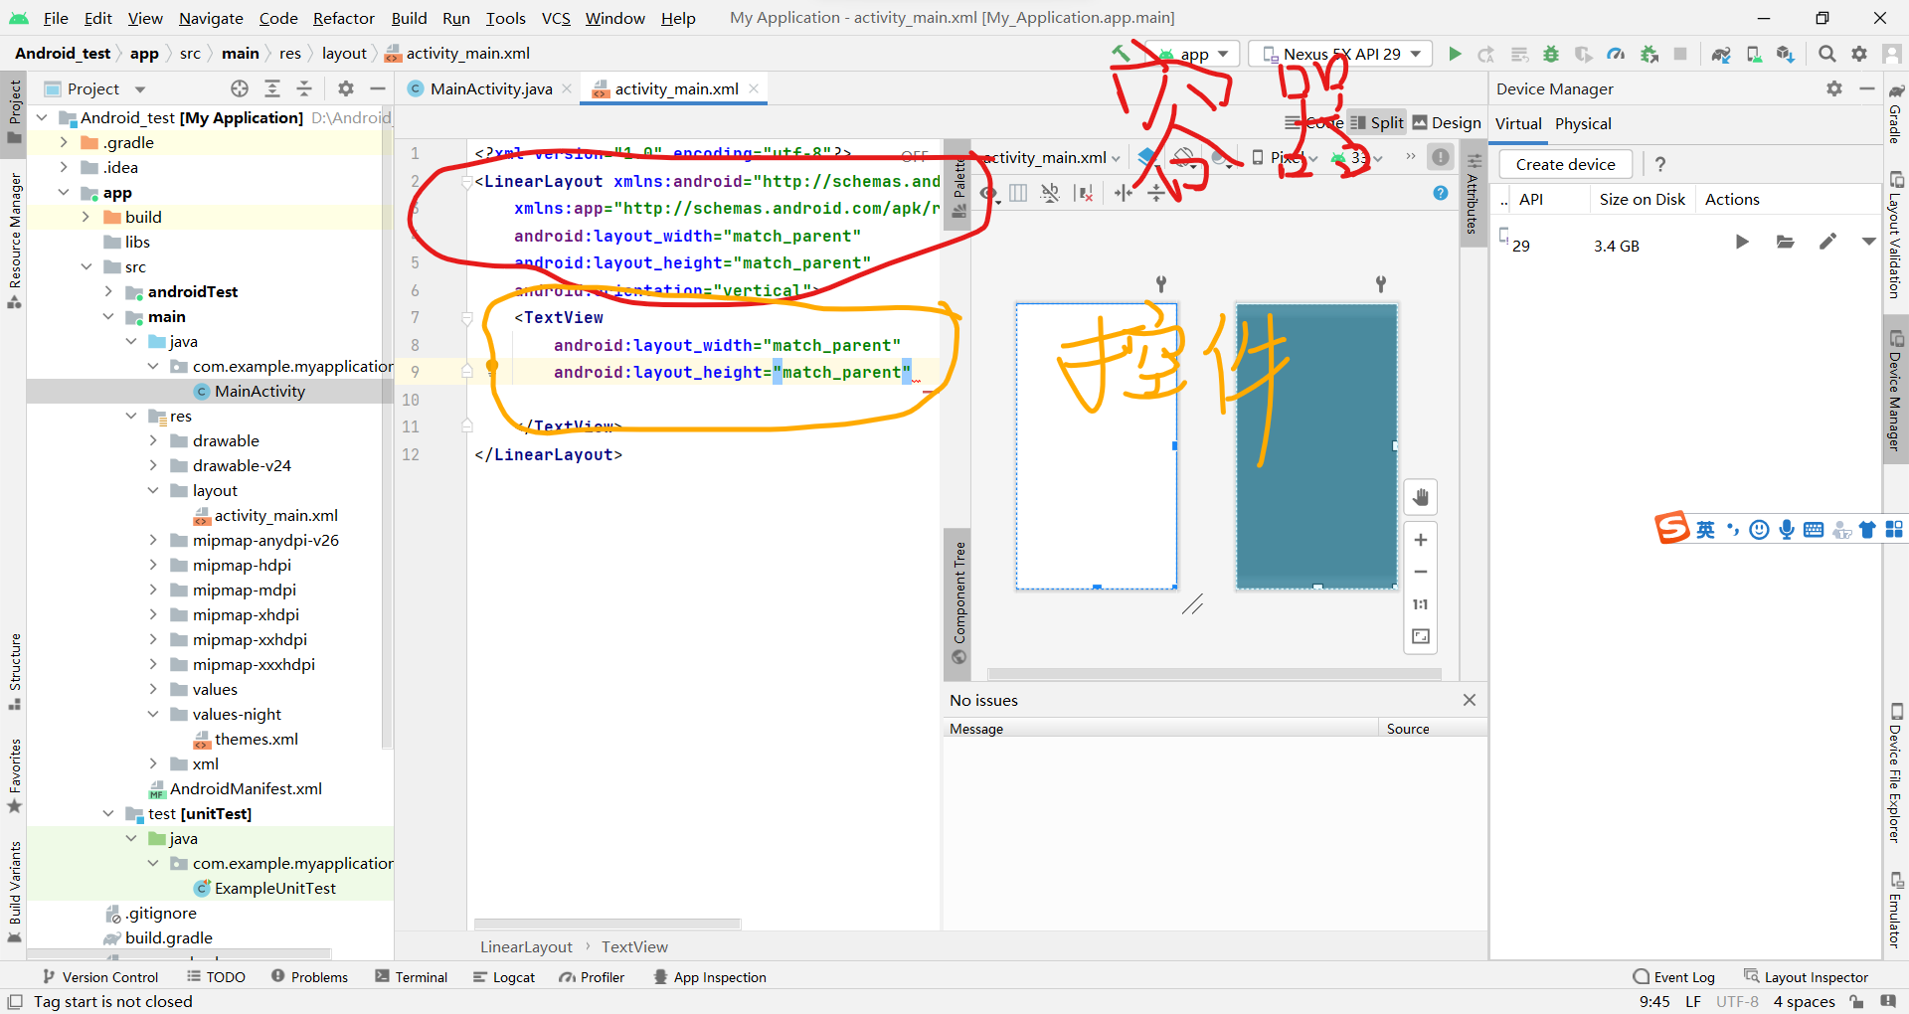The width and height of the screenshot is (1909, 1014).
Task: Sync project with Gradle files
Action: 1721,54
